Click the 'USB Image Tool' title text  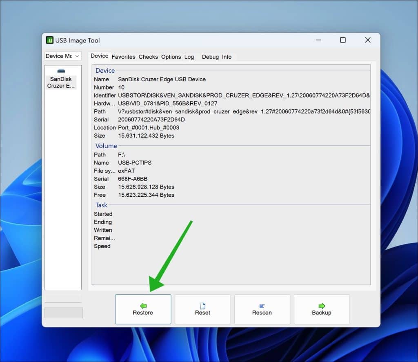click(x=77, y=40)
